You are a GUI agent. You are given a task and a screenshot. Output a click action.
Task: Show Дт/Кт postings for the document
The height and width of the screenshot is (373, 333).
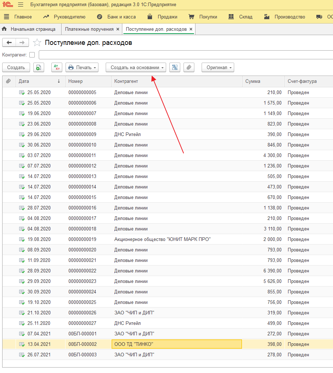[57, 67]
